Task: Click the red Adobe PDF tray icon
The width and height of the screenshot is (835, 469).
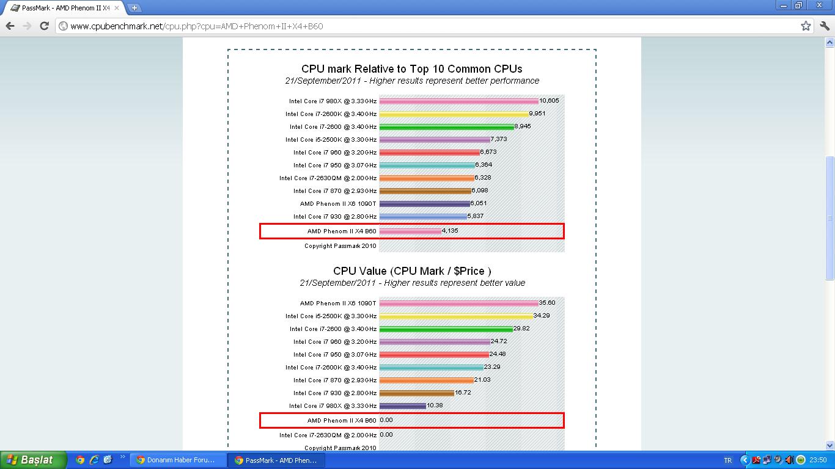Action: (757, 460)
